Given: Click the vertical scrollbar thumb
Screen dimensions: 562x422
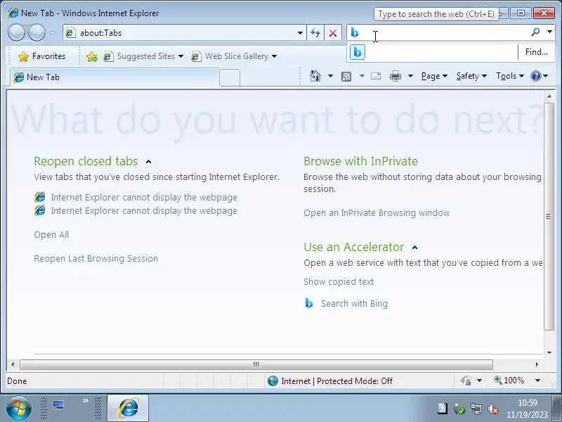Looking at the screenshot, I should 549,217.
